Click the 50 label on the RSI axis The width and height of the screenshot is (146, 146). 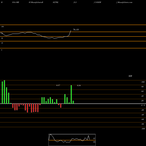pyautogui.click(x=2, y=38)
